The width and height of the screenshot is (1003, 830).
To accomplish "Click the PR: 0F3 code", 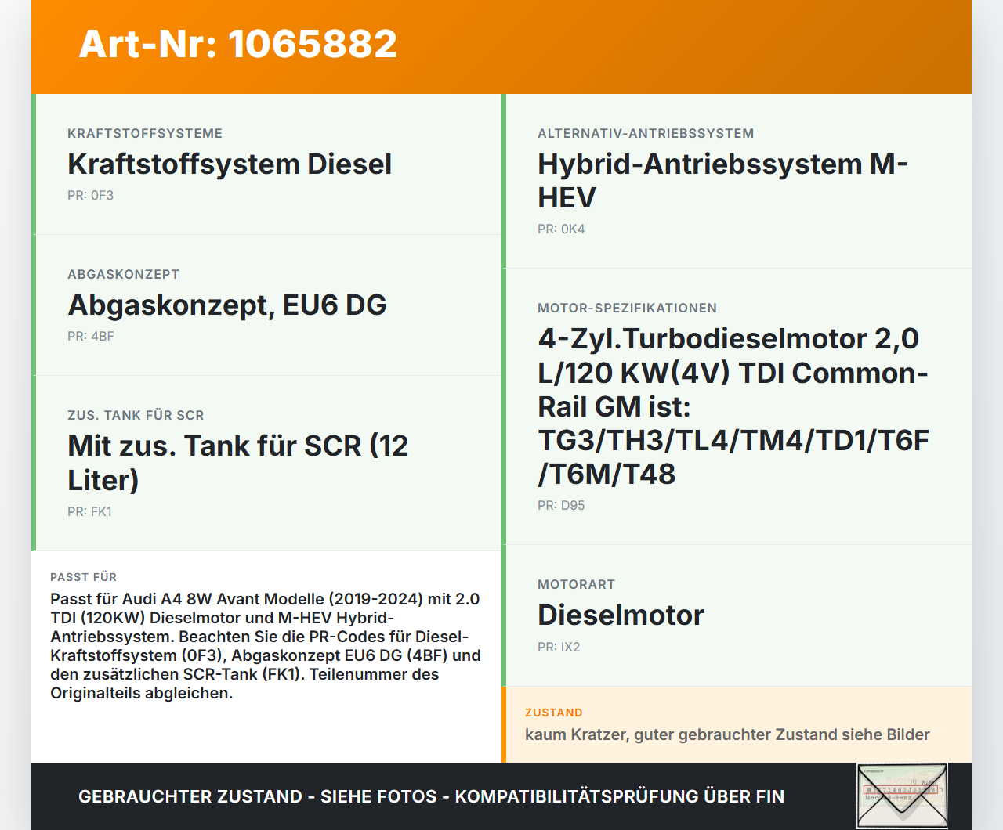I will [x=91, y=195].
